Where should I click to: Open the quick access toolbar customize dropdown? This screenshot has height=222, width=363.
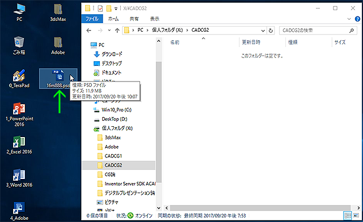[x=116, y=9]
